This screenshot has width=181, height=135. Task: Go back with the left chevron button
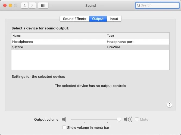[25, 5]
